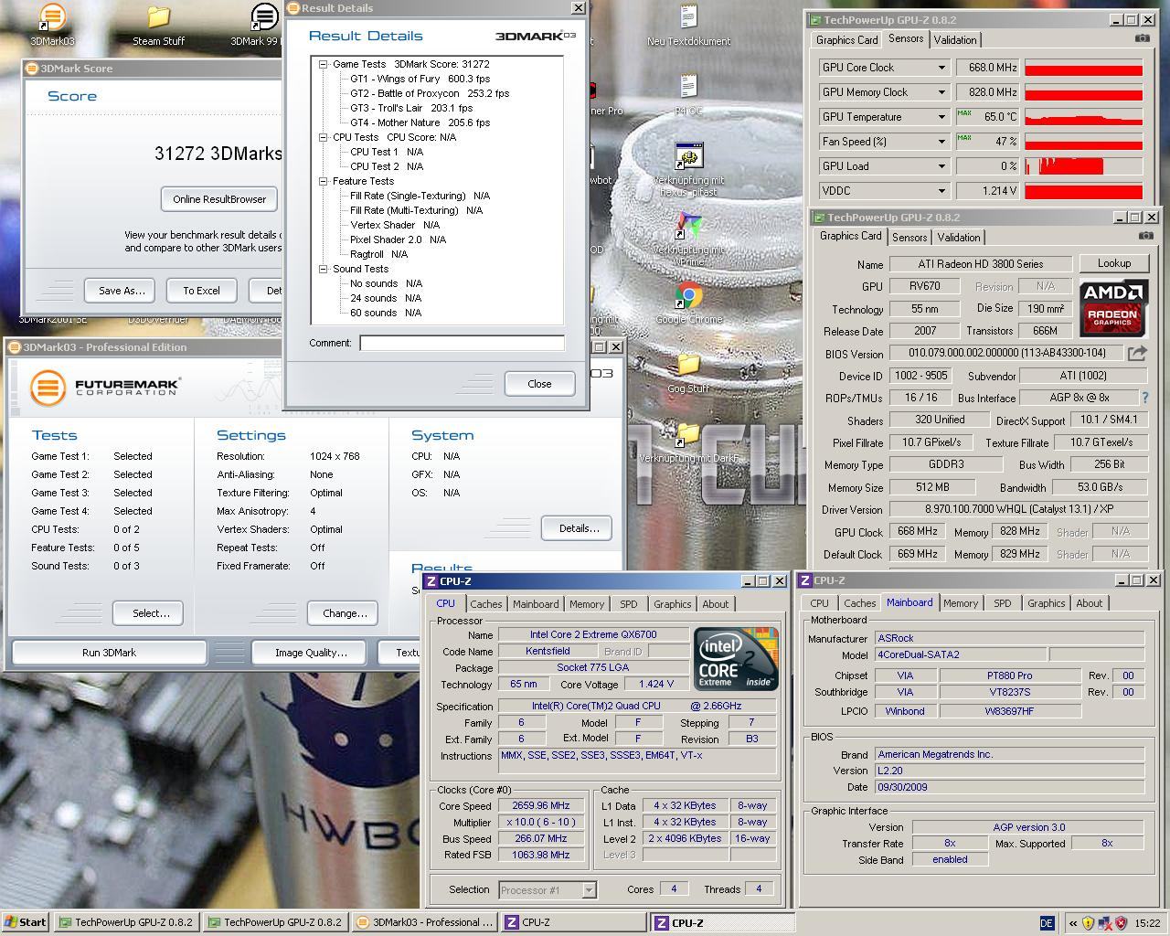
Task: Click the GPU-Z Sensors window camera screenshot icon
Action: [x=1143, y=38]
